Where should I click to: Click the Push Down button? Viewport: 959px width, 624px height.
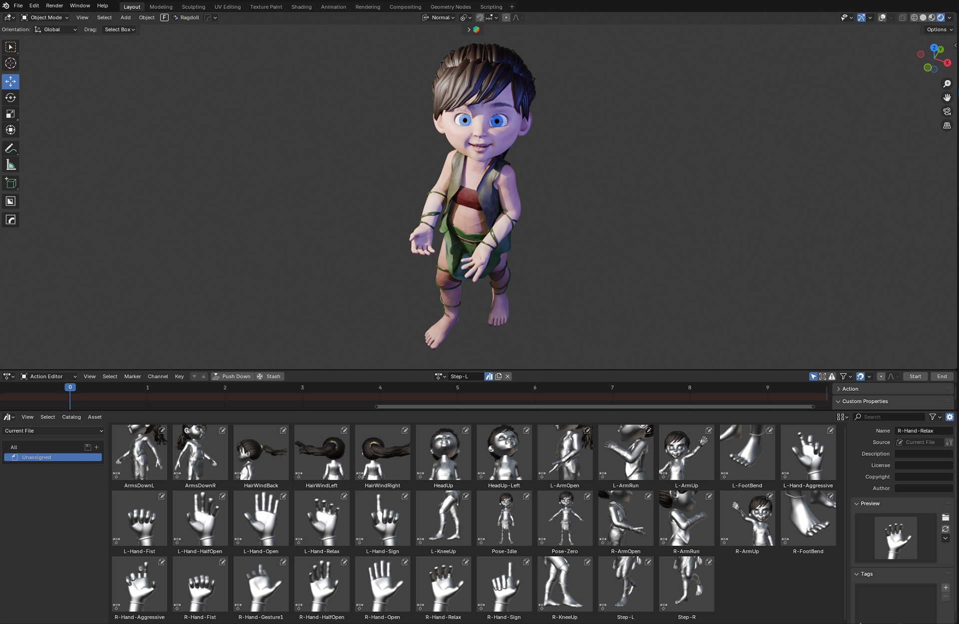point(232,376)
